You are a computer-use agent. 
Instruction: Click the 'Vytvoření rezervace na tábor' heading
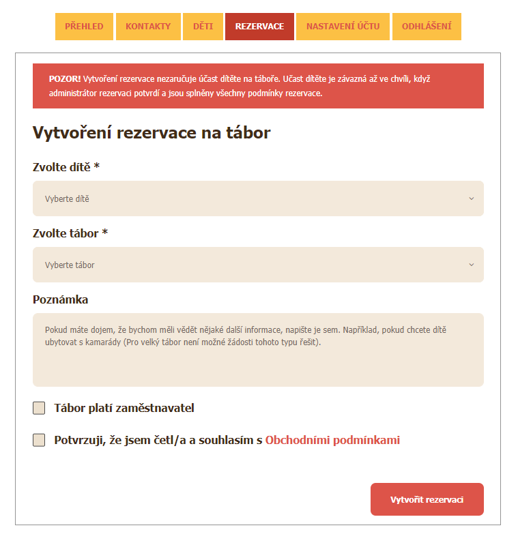coord(152,133)
